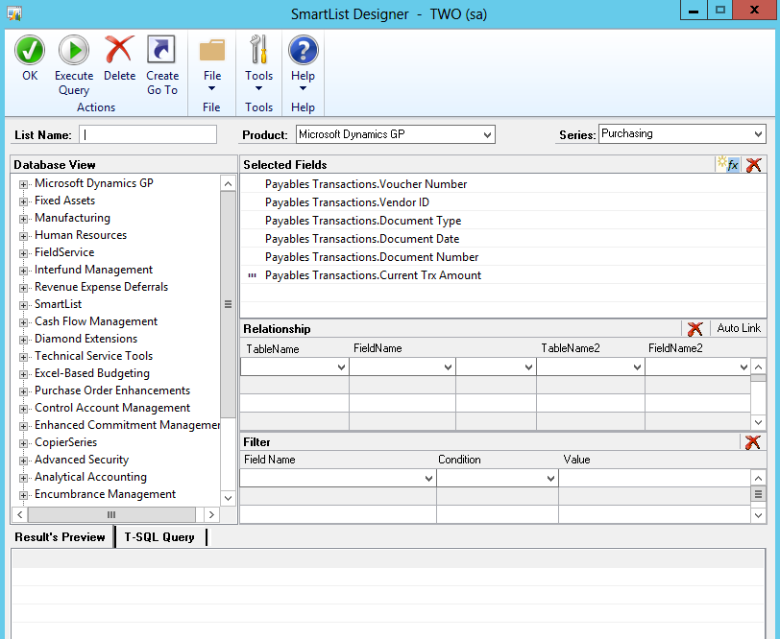Expand the Analytical Accounting tree node
Image resolution: width=780 pixels, height=639 pixels.
23,478
